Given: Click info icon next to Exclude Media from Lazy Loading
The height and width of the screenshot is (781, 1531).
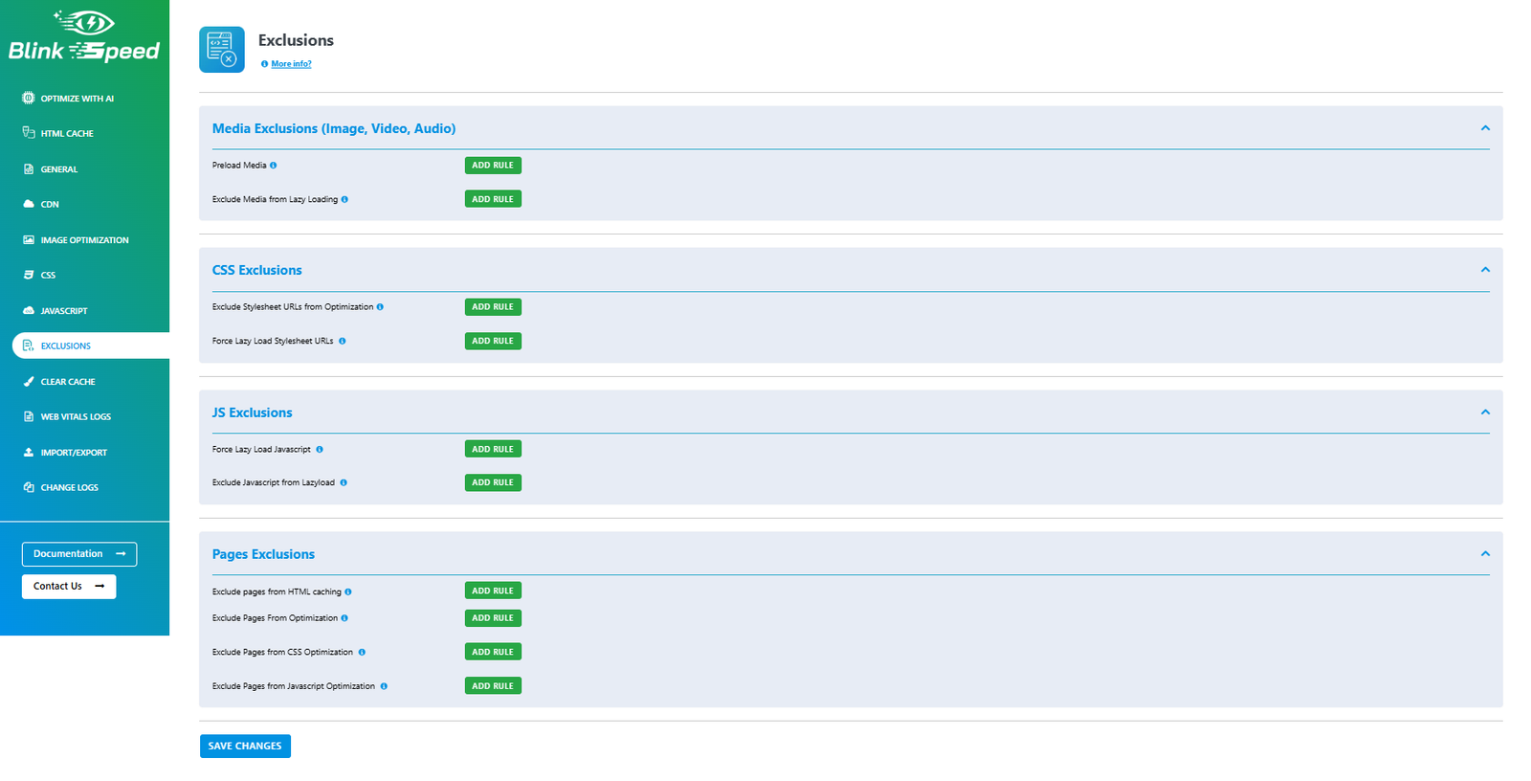Looking at the screenshot, I should (x=344, y=200).
